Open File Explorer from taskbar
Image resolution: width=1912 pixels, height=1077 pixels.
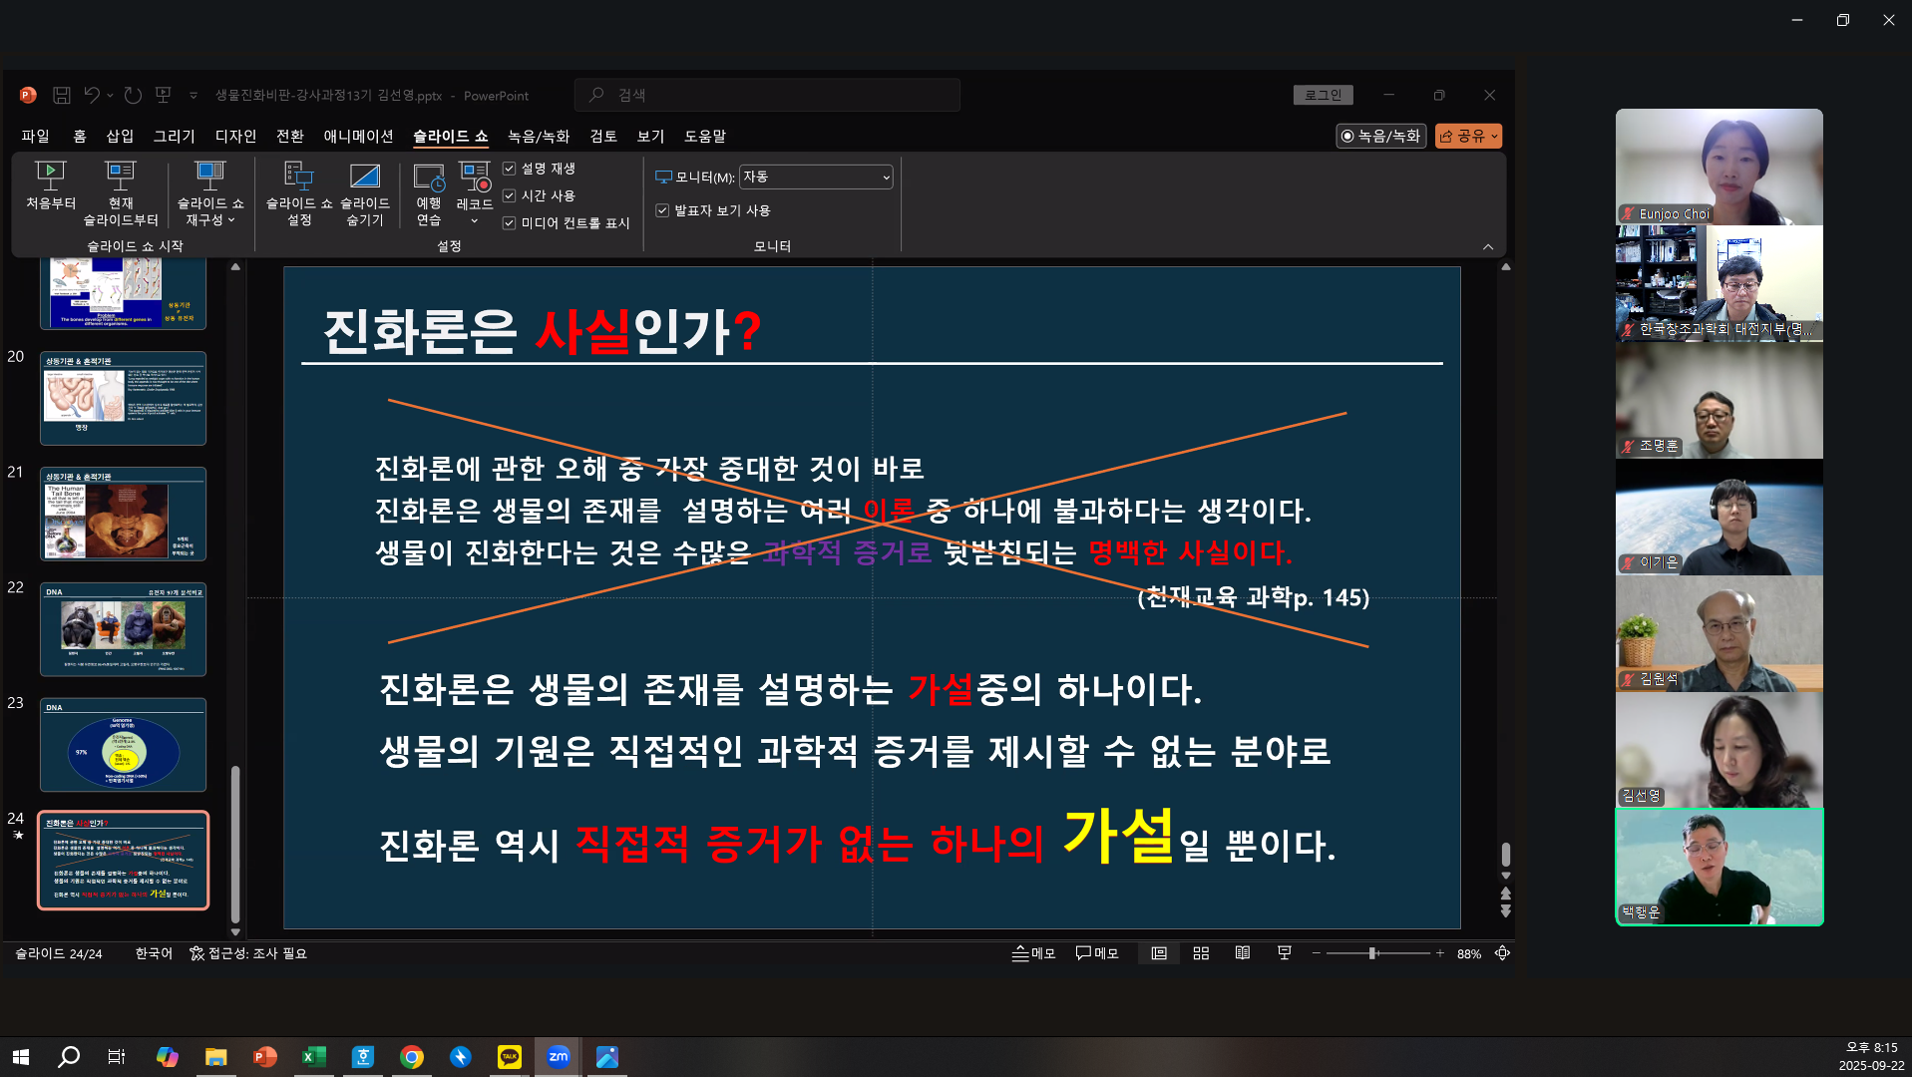pyautogui.click(x=215, y=1057)
